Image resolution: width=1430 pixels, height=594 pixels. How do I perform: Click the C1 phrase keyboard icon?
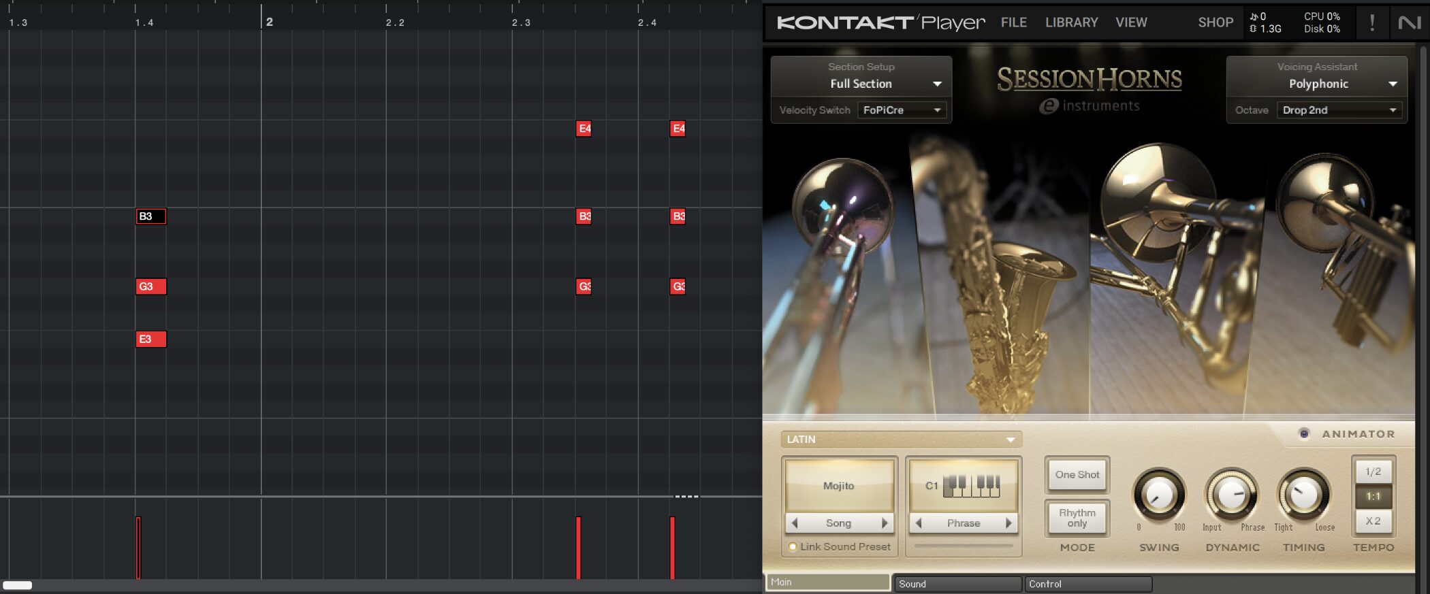point(971,486)
